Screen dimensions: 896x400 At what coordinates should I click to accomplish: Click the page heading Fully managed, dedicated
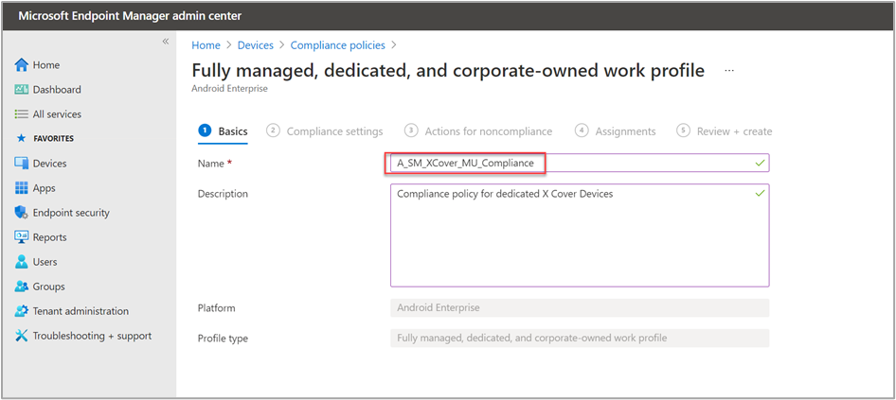point(448,71)
